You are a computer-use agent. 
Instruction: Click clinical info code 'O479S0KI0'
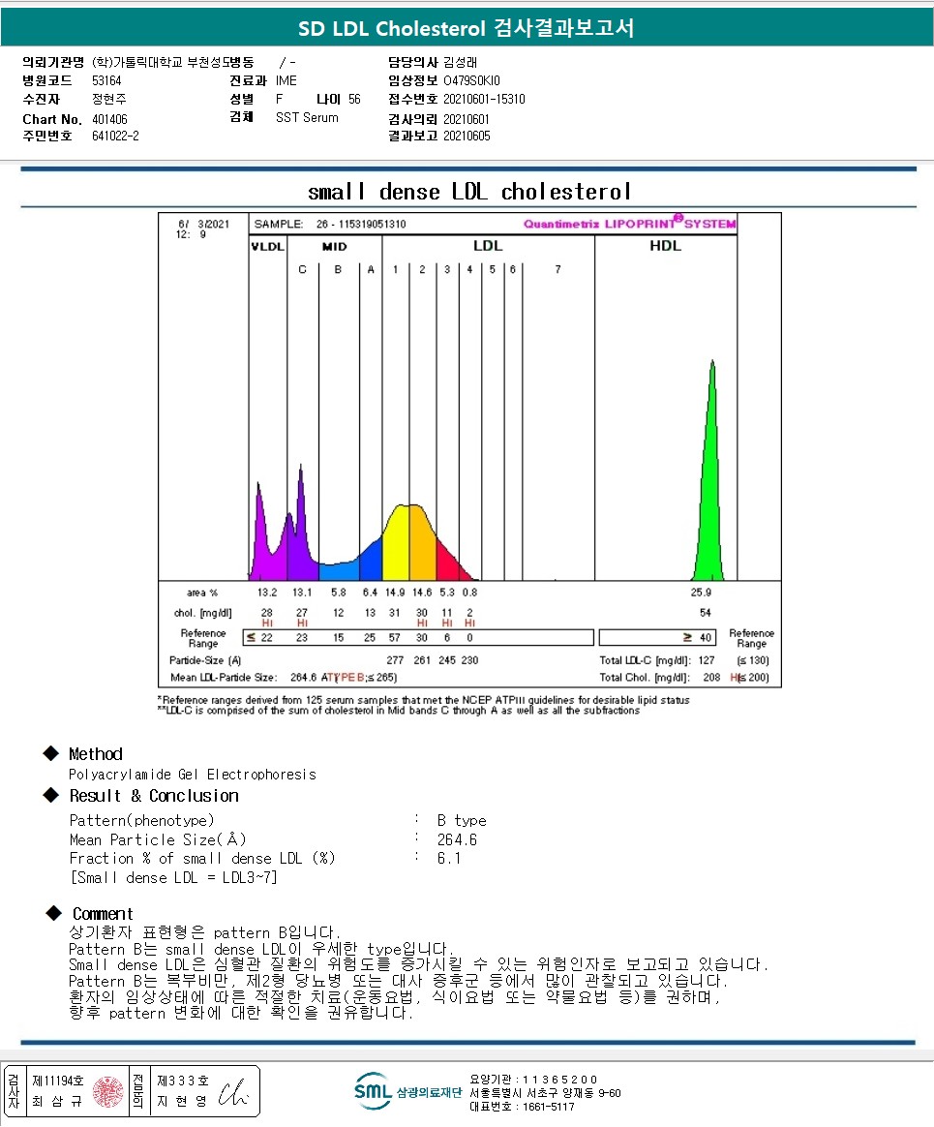click(x=471, y=80)
